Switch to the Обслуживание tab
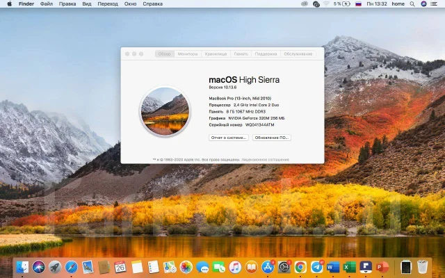Screen dimensions: 445x278 pos(298,54)
